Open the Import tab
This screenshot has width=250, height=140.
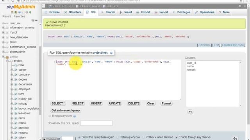(x=161, y=12)
